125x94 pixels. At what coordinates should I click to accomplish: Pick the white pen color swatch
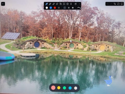coord(47,8)
